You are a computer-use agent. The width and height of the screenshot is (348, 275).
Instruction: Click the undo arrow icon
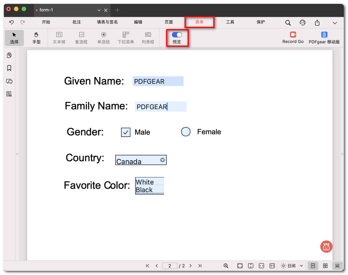pyautogui.click(x=12, y=22)
